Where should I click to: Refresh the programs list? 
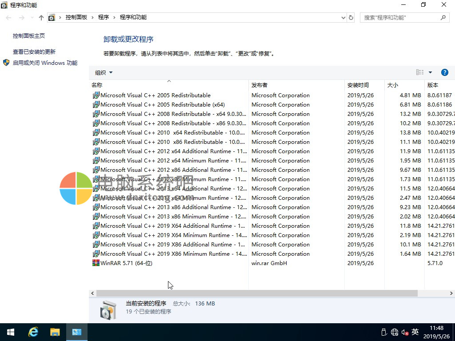(351, 18)
